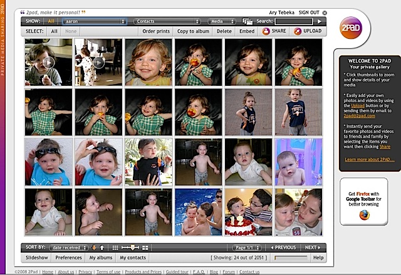Click the Firefox logo icon
The image size is (401, 275).
click(x=364, y=215)
